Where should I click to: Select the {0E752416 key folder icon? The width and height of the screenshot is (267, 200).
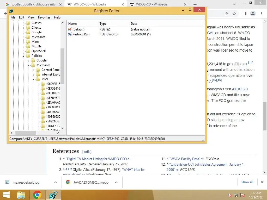coord(43,89)
